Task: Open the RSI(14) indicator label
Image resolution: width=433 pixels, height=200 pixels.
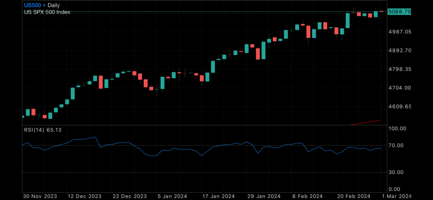Action: [x=34, y=130]
